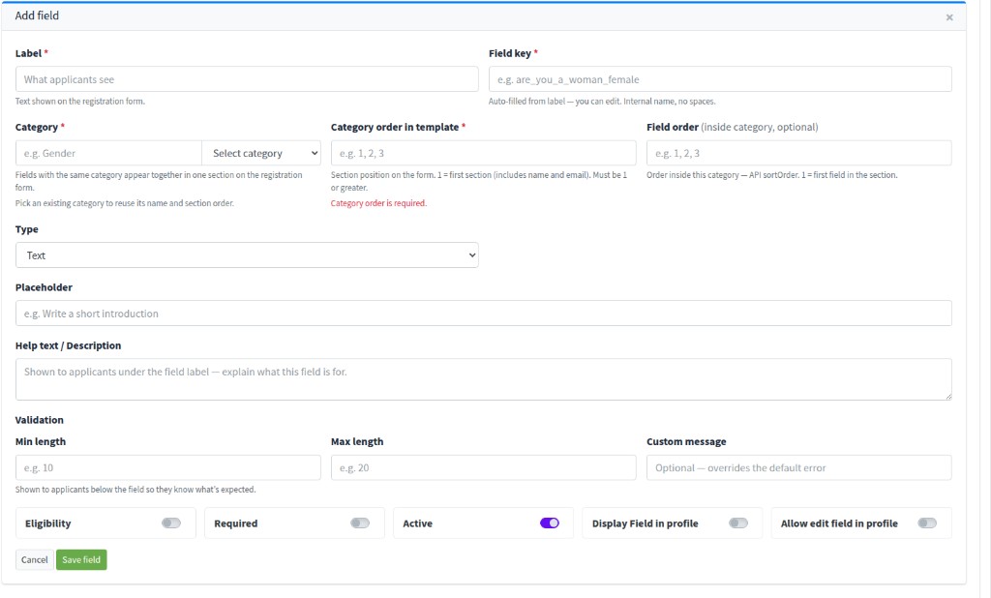
Task: Toggle Allow edit field in profile
Action: 927,523
